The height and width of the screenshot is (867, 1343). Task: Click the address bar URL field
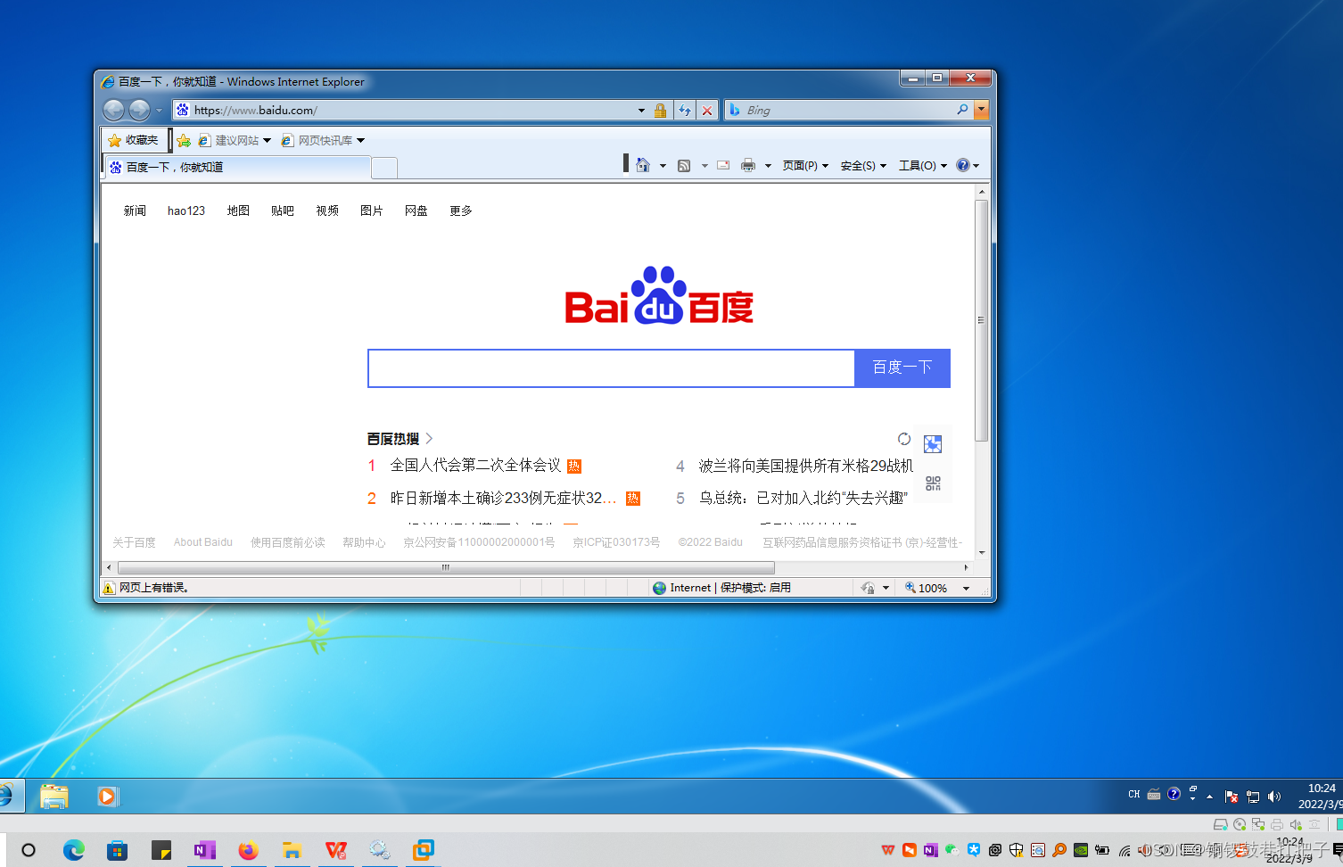(x=413, y=111)
